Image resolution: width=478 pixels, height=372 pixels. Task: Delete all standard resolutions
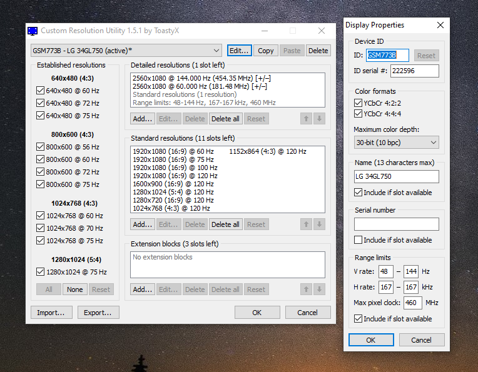pos(225,224)
